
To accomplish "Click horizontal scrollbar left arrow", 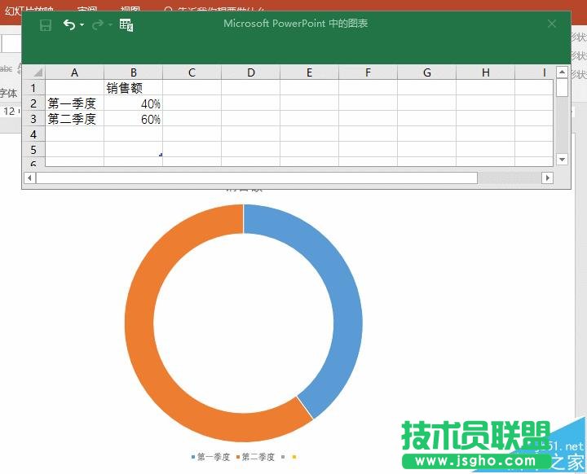I will tap(29, 178).
